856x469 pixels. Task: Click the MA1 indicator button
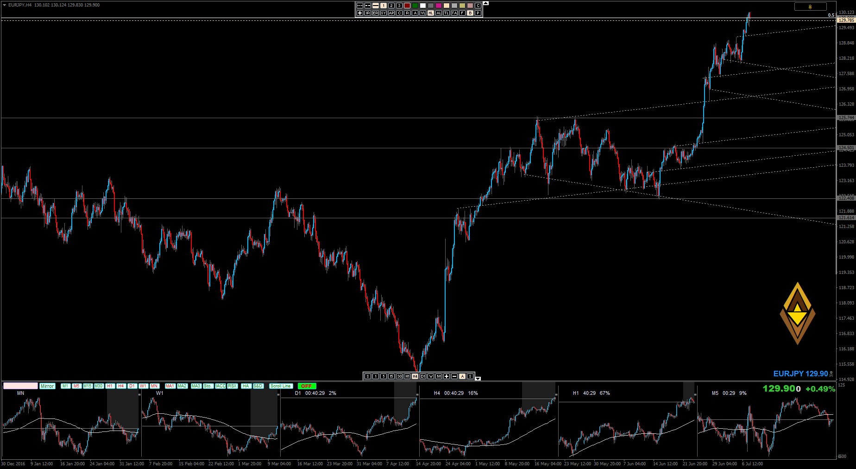coord(170,386)
